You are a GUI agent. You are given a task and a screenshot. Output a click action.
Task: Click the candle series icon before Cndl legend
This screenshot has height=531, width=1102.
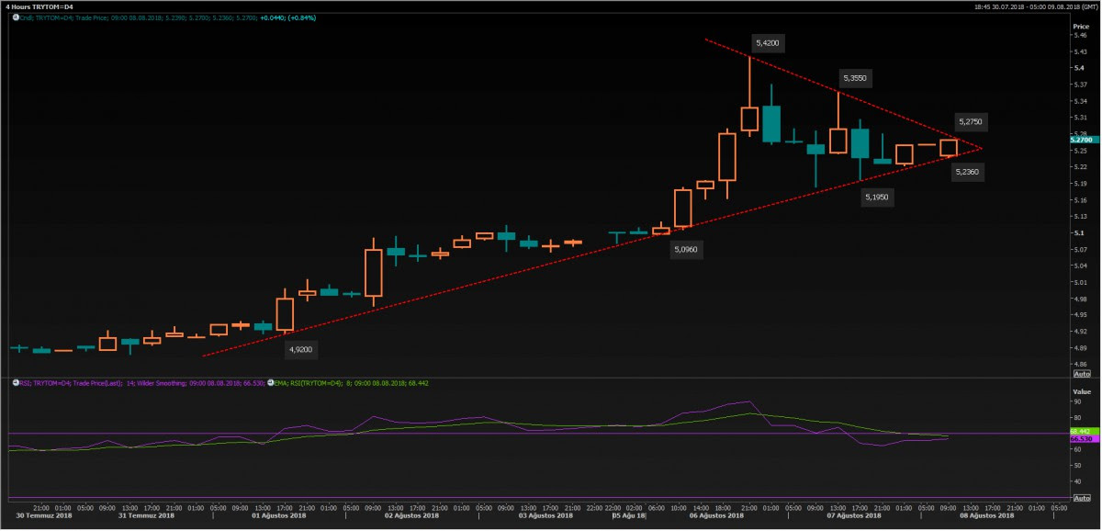coord(15,17)
